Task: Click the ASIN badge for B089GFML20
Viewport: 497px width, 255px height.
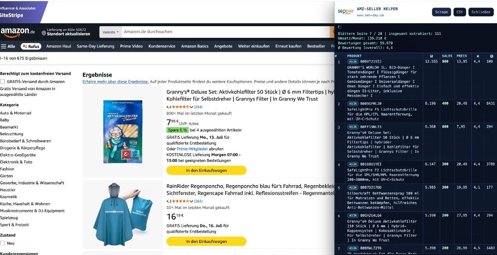Action: pos(353,104)
